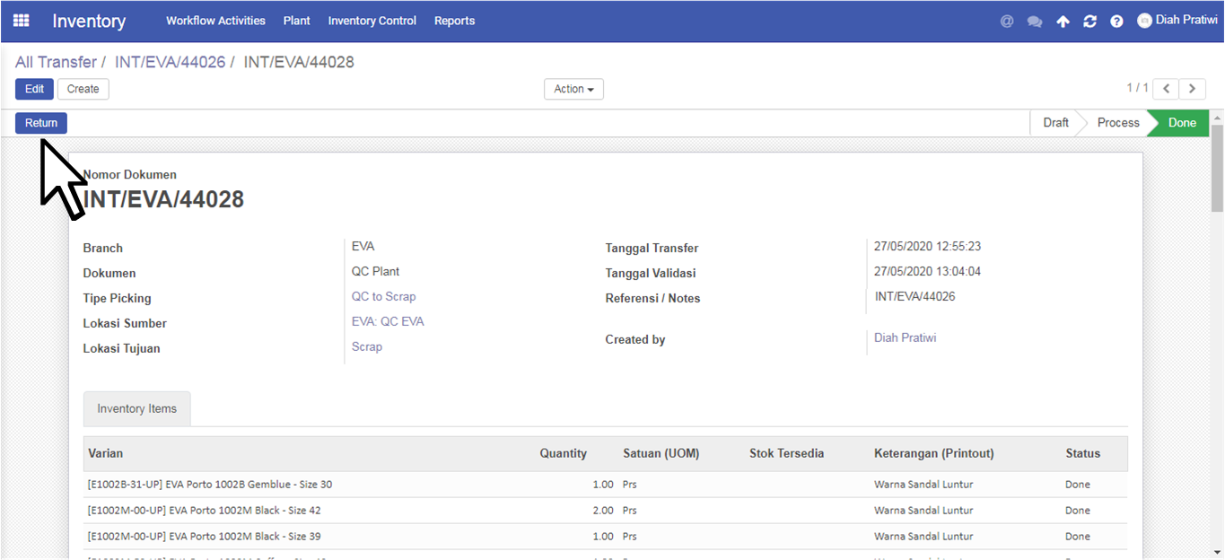This screenshot has width=1225, height=560.
Task: Click the refresh sync icon
Action: [1089, 22]
